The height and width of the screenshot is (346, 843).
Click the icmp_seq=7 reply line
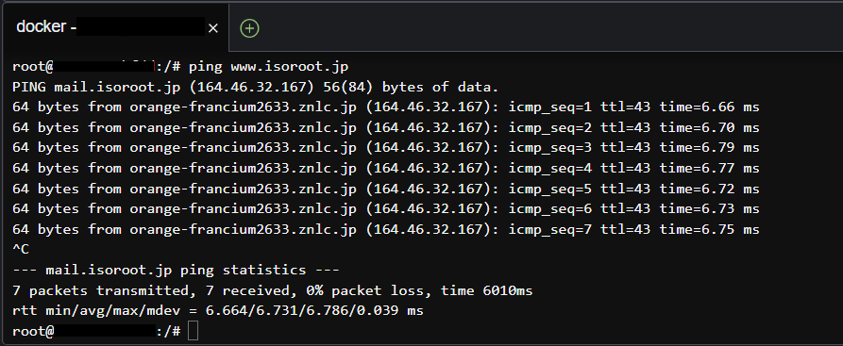[x=385, y=230]
